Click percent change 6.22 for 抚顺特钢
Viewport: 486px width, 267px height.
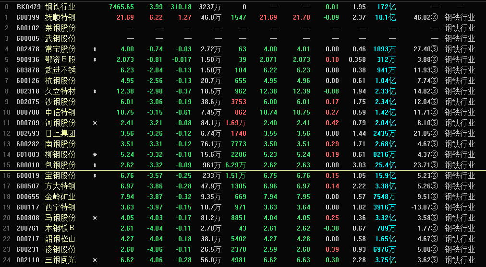click(156, 17)
